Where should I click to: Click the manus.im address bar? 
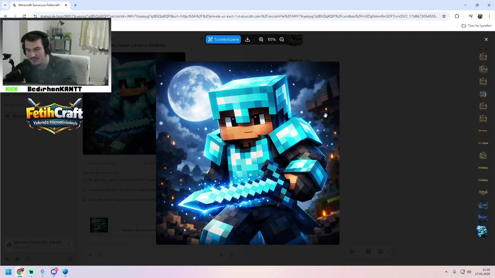239,16
